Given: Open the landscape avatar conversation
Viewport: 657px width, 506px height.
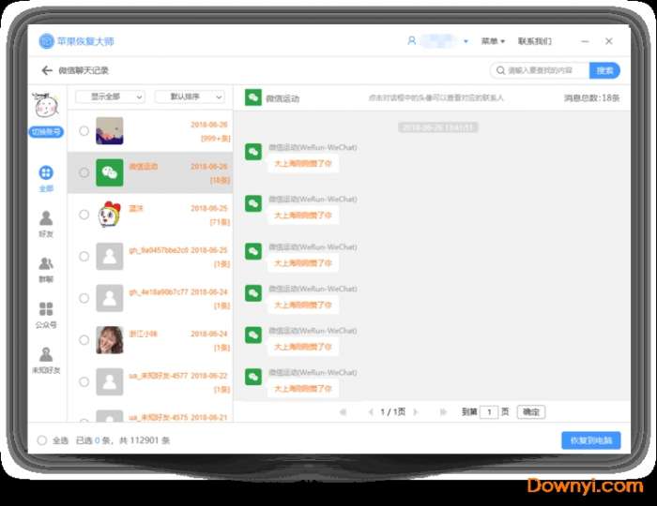Looking at the screenshot, I should (x=110, y=131).
